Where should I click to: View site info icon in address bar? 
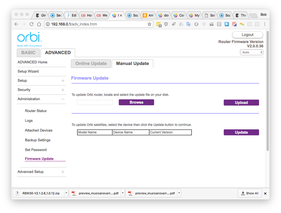click(x=48, y=24)
